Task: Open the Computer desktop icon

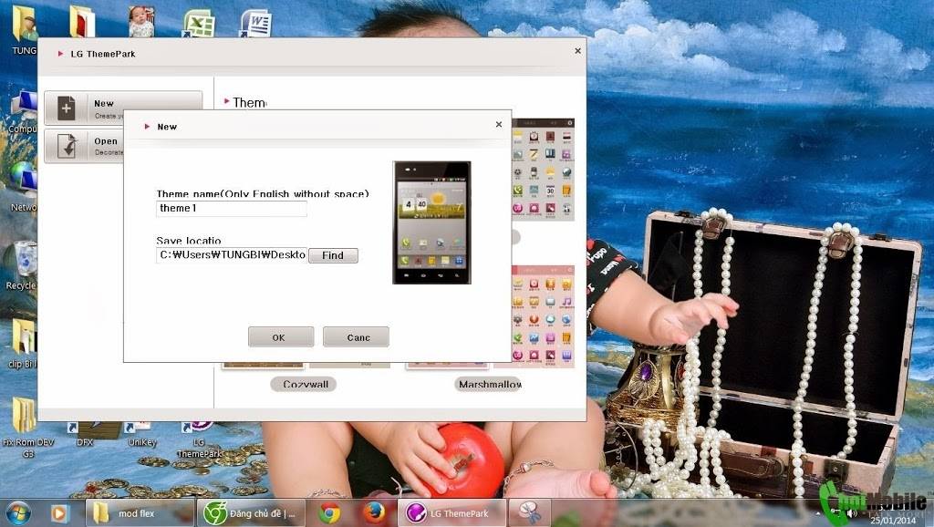Action: tap(23, 112)
